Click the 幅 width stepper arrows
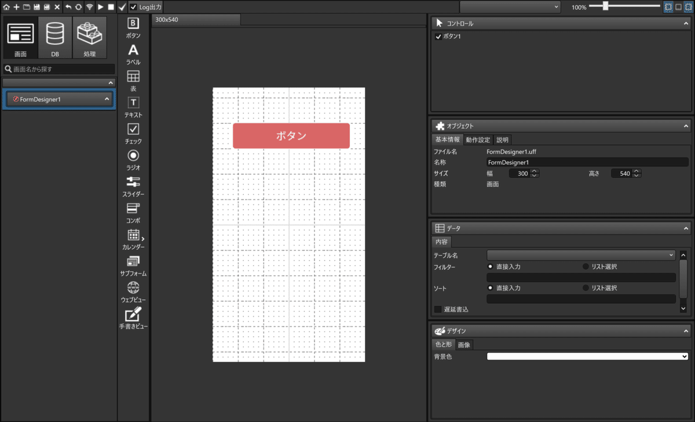695x422 pixels. click(535, 173)
